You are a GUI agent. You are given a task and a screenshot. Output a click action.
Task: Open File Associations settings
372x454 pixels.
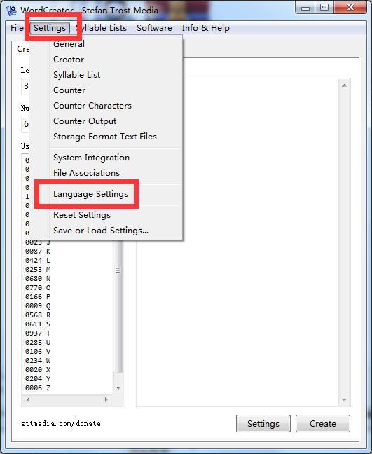(x=86, y=173)
